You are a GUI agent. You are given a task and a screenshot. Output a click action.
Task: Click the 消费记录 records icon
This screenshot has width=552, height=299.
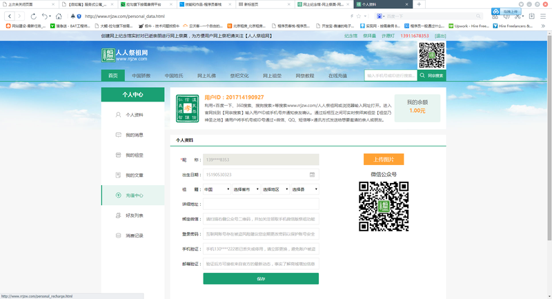(118, 235)
